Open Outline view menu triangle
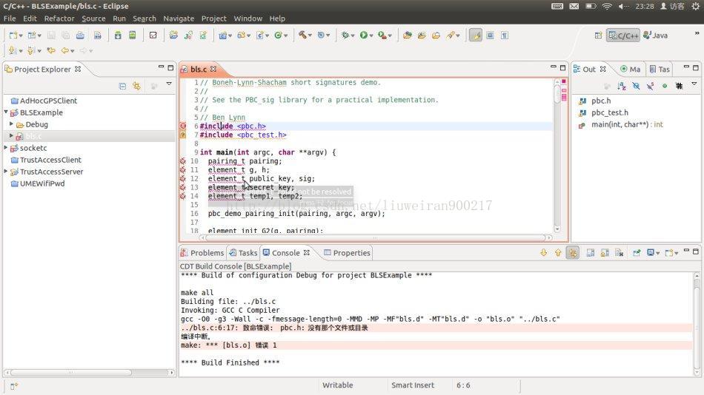This screenshot has height=395, width=704. (694, 84)
